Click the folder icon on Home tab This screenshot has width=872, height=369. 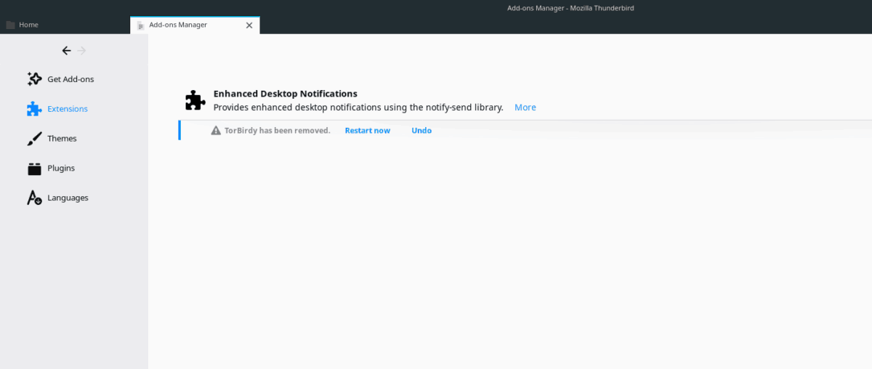click(10, 25)
